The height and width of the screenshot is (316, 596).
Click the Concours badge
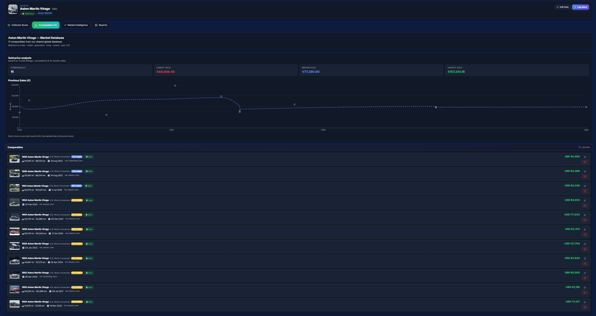[x=28, y=14]
